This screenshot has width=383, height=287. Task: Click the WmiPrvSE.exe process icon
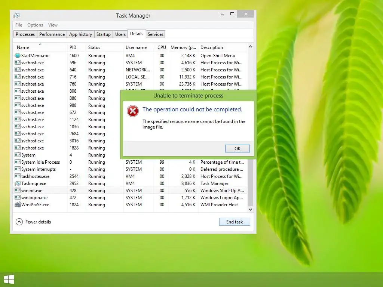17,204
